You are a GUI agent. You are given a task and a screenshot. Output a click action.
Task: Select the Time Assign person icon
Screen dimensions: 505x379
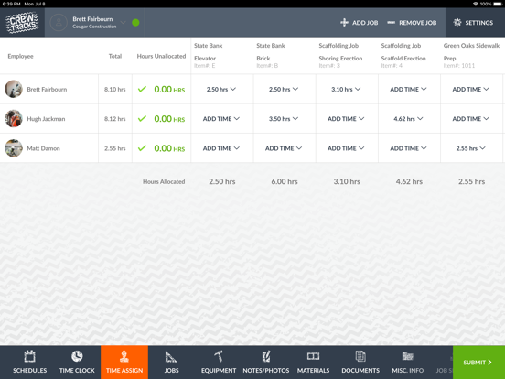coord(124,356)
